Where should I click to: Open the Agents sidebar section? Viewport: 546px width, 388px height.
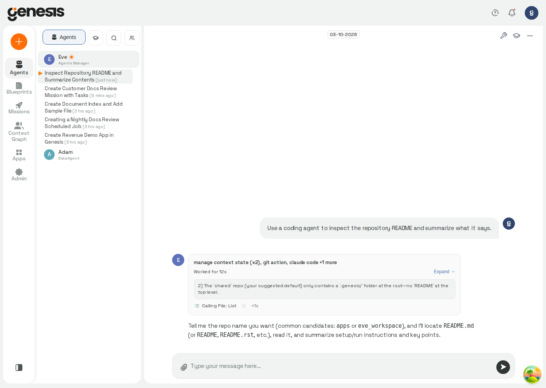tap(19, 68)
